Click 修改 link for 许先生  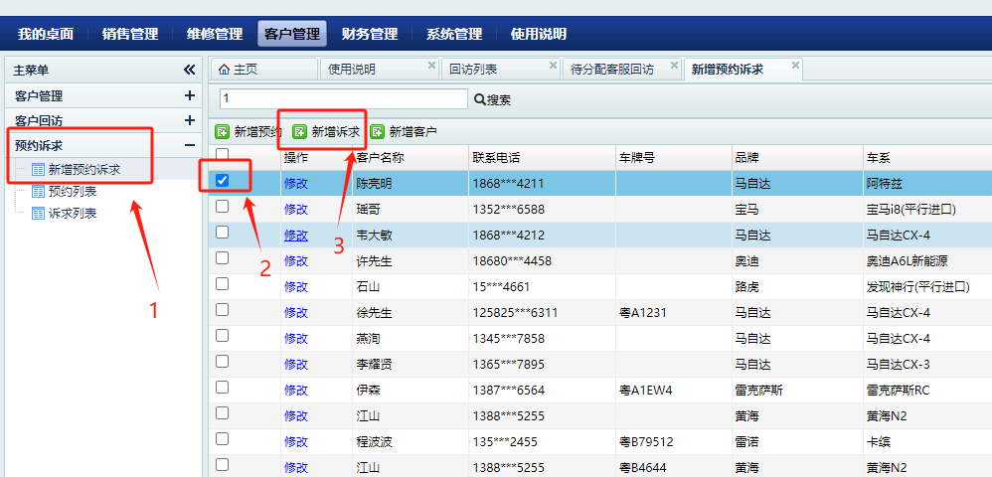pos(296,260)
